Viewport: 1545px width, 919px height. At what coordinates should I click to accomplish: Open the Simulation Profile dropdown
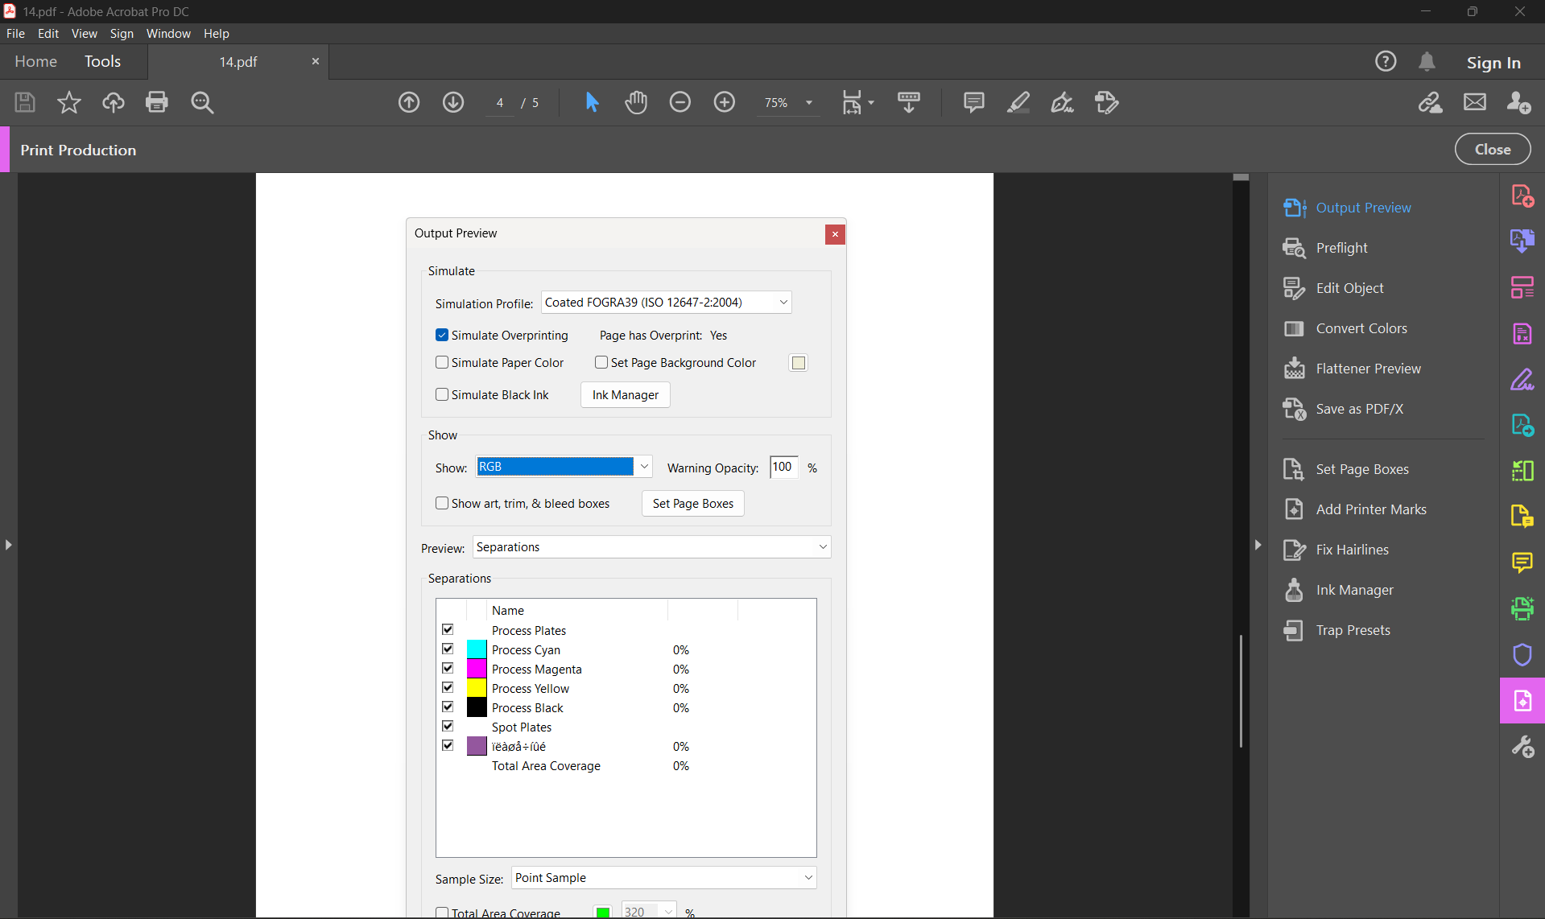[666, 303]
